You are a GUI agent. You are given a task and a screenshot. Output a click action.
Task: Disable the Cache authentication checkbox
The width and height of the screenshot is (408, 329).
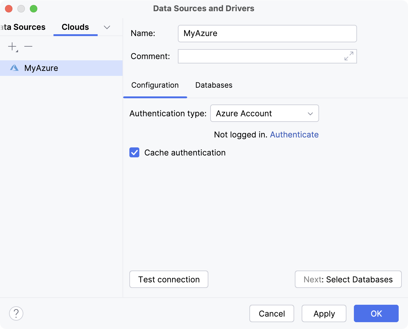[x=134, y=153]
